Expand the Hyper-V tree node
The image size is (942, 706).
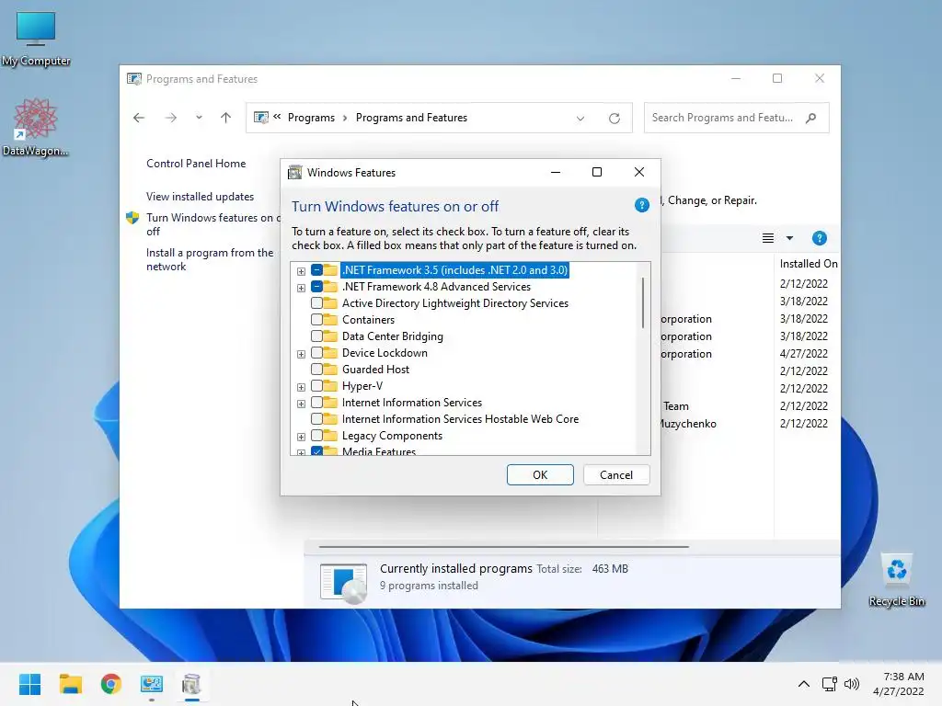pos(301,387)
